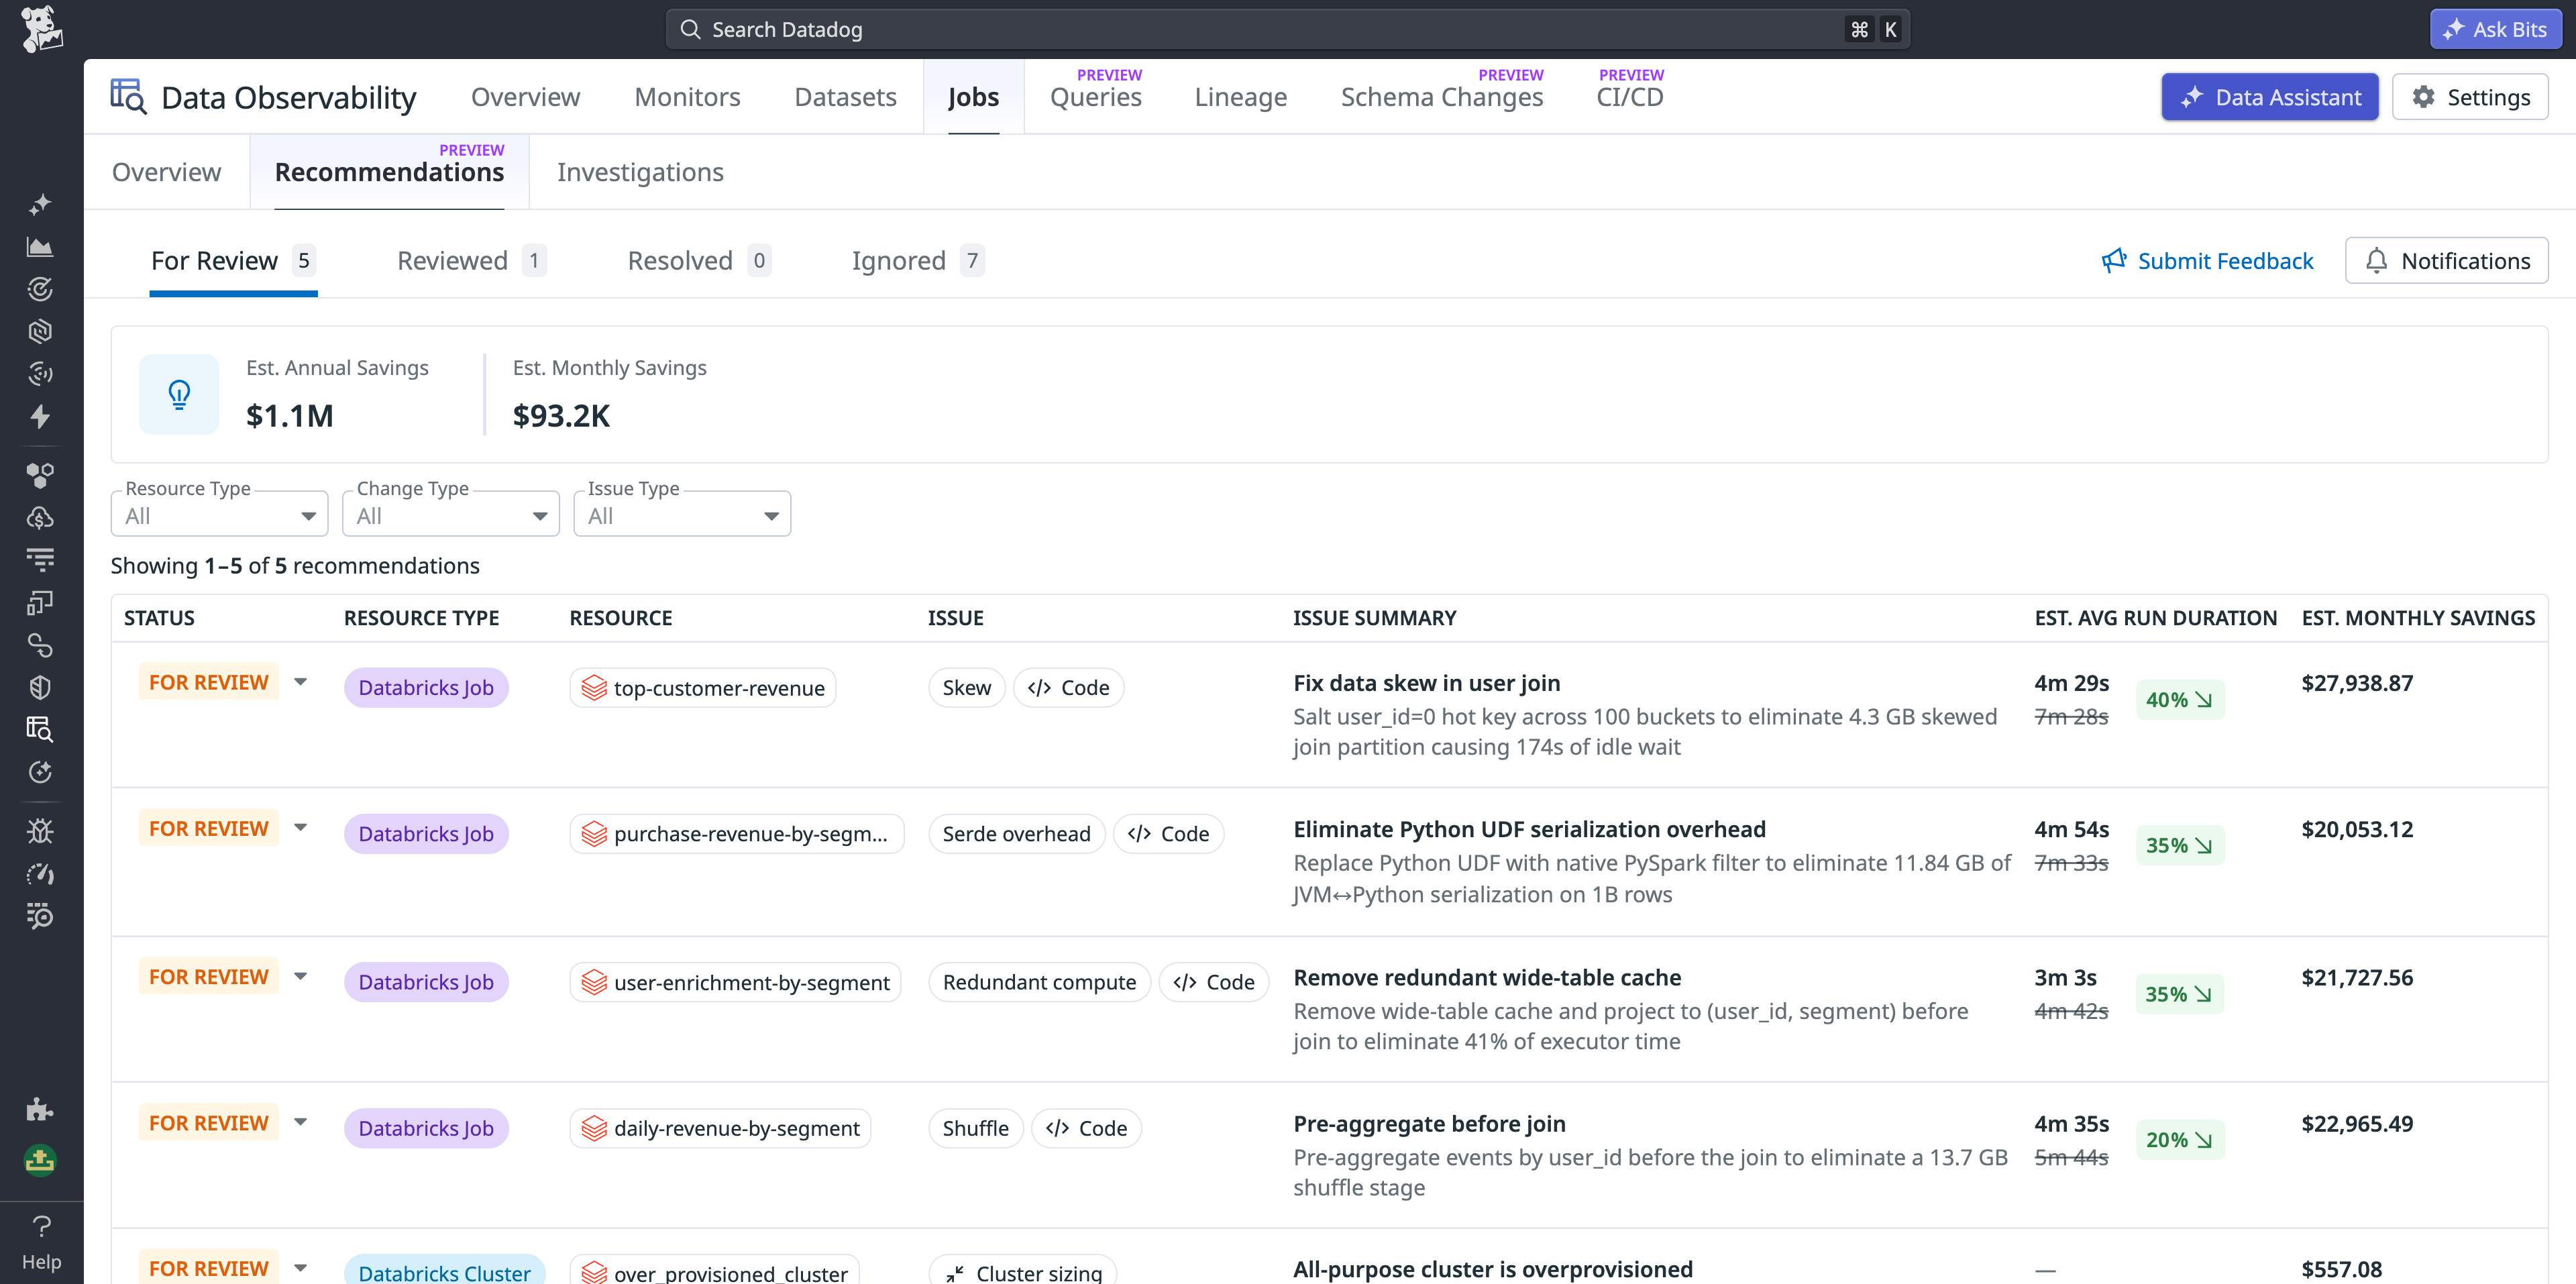Image resolution: width=2576 pixels, height=1284 pixels.
Task: Open the puzzle piece integrations icon
Action: click(x=40, y=1109)
